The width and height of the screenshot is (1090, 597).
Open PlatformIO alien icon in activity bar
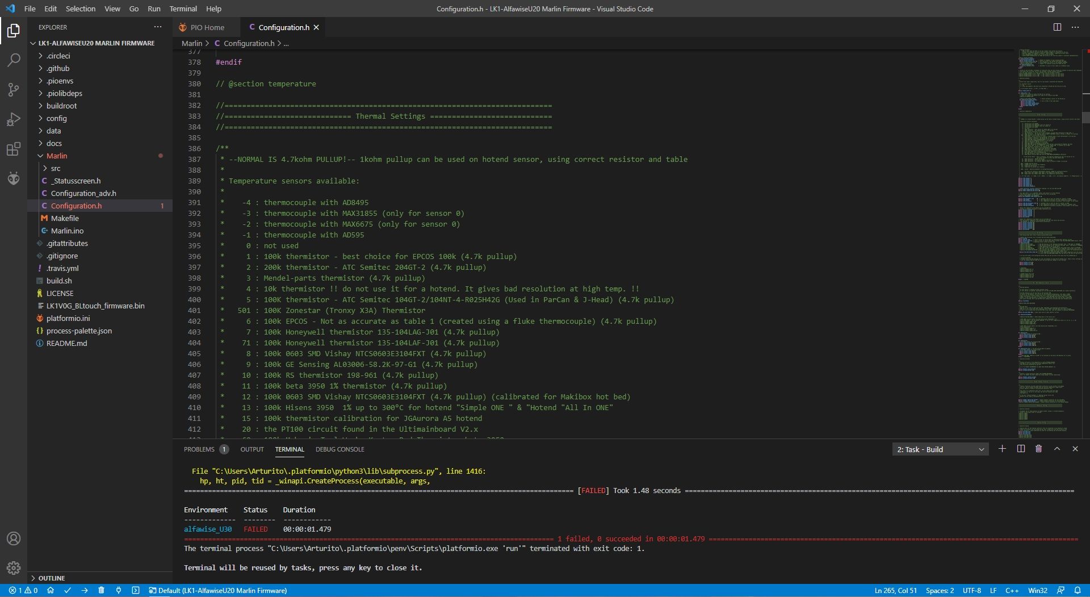click(14, 178)
